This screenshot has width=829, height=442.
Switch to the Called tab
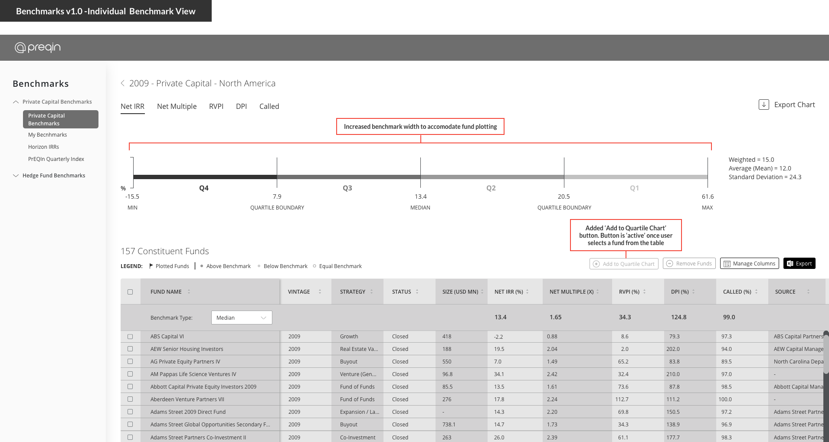click(269, 106)
